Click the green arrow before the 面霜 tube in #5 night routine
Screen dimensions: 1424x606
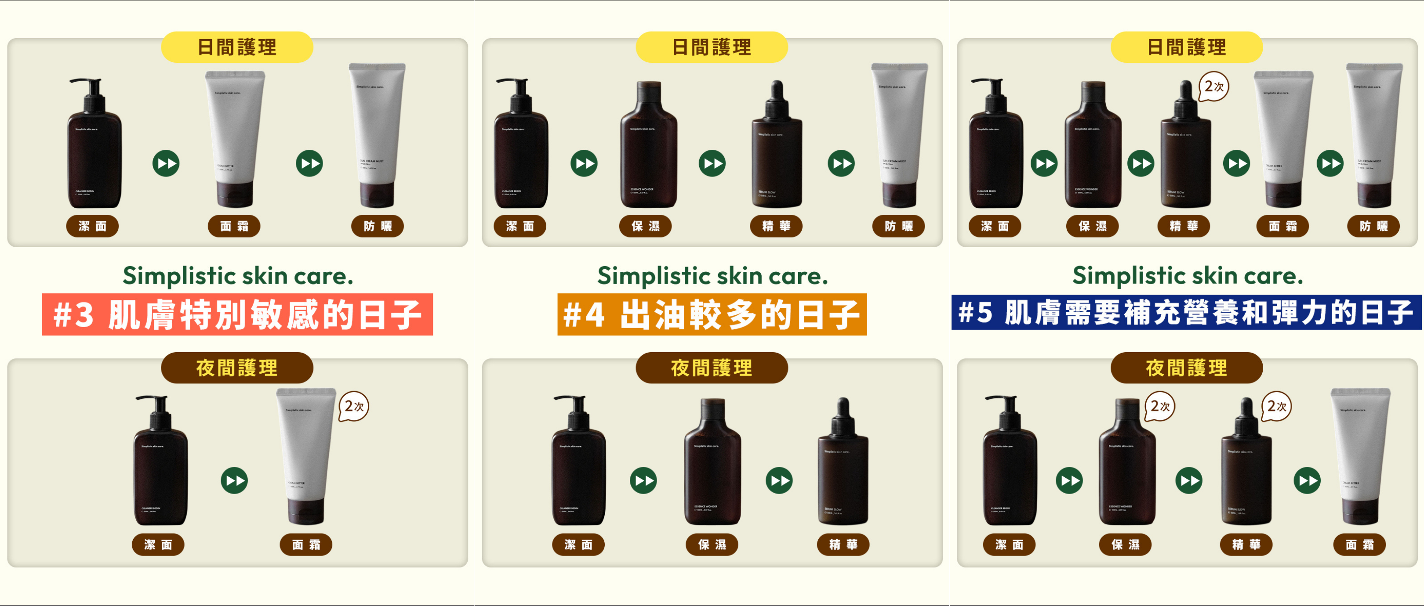pos(1308,480)
